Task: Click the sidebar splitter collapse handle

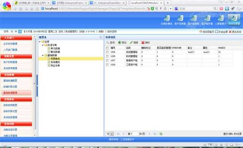Action: [37, 86]
